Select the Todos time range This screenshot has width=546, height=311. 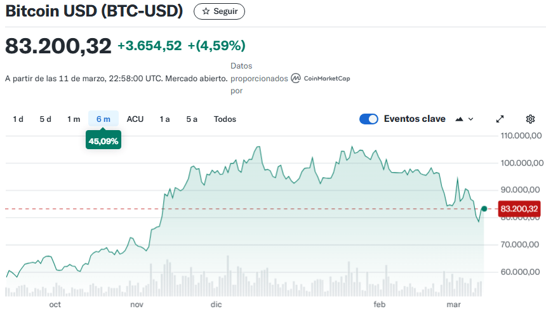point(225,119)
